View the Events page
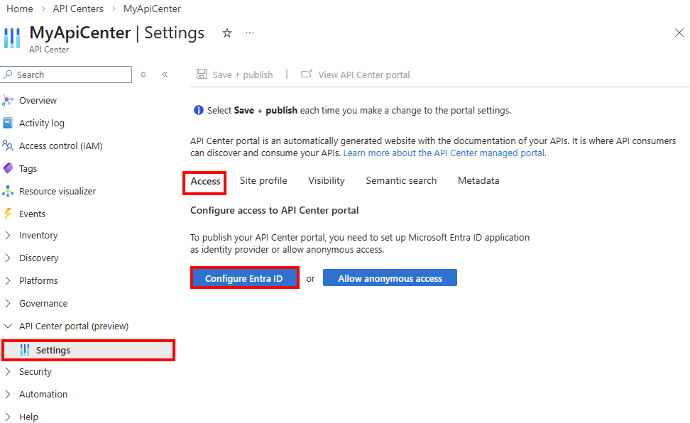Image resolution: width=690 pixels, height=423 pixels. click(x=31, y=214)
